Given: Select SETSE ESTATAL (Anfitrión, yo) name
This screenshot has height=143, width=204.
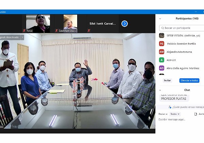Looking at the screenshot, I should pyautogui.click(x=183, y=36).
